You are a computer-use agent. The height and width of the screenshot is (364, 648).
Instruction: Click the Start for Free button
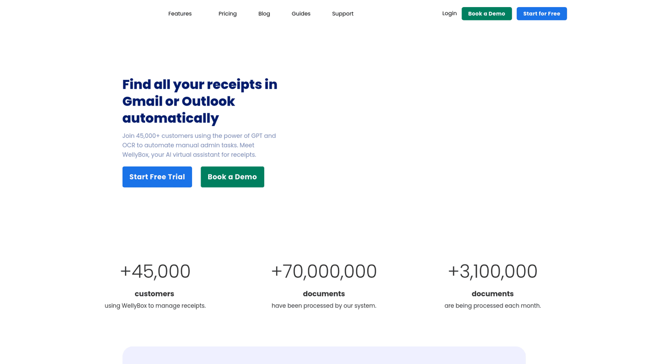541,14
